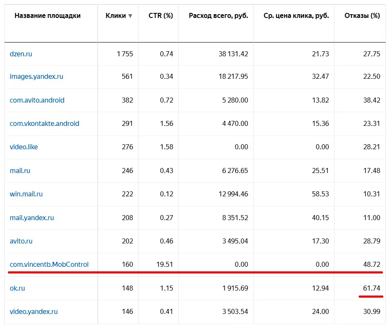Viewport: 390px width, 326px height.
Task: Click the sort arrow next to Клики
Action: click(130, 16)
